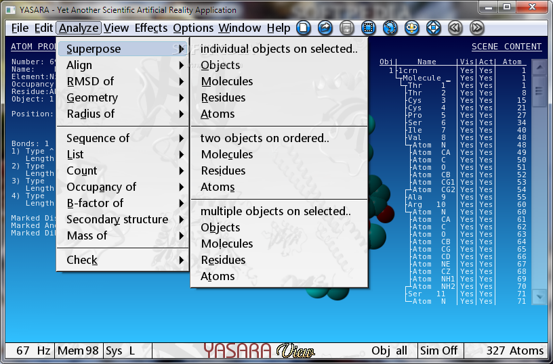553x364 pixels.
Task: Expand the Superpose submenu arrow
Action: 181,49
